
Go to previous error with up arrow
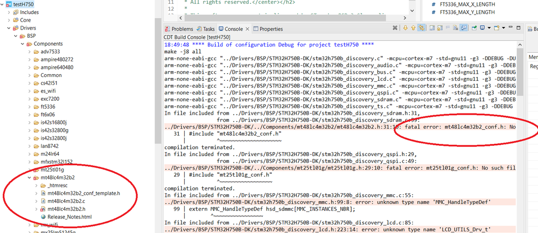coord(413,28)
